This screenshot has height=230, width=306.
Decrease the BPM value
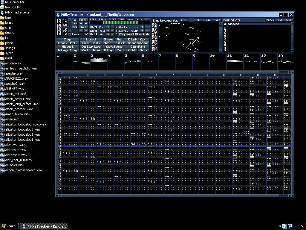tap(112, 27)
